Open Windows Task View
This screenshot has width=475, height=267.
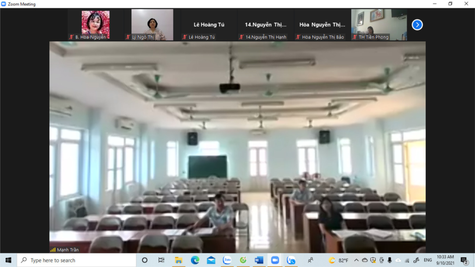point(161,260)
